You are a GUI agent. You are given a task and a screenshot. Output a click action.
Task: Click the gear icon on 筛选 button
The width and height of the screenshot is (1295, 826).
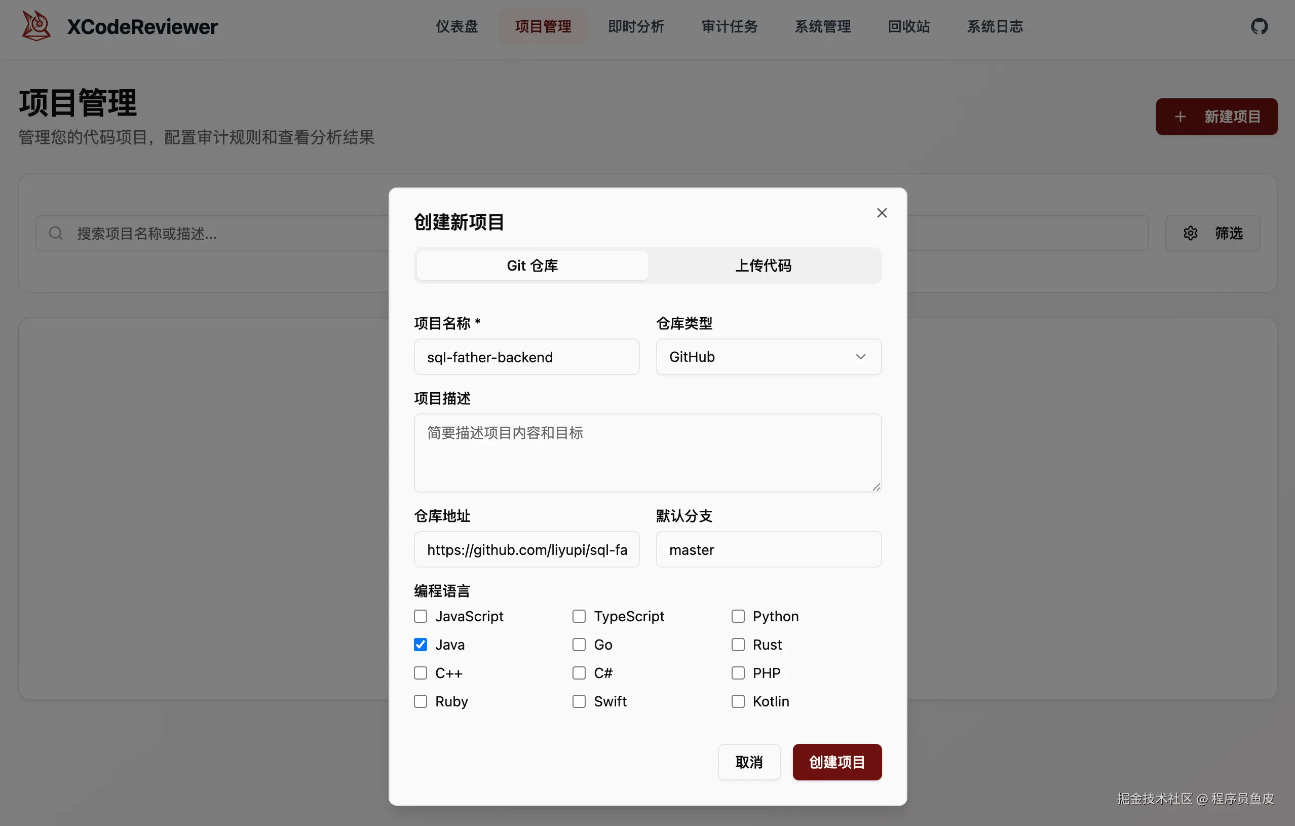(x=1190, y=233)
